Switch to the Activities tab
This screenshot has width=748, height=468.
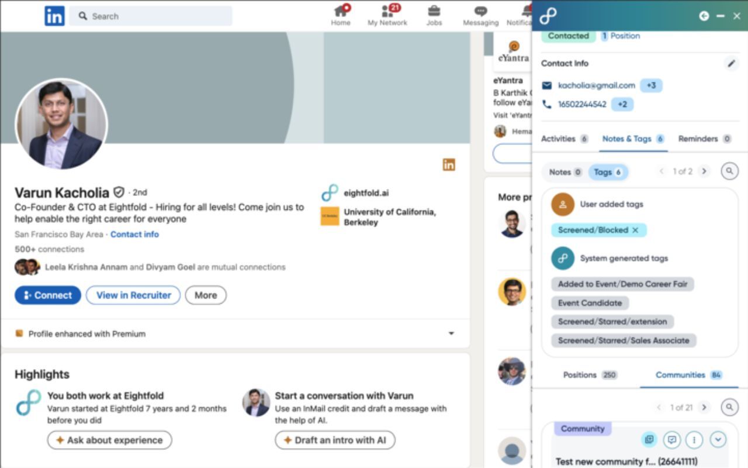pos(565,139)
